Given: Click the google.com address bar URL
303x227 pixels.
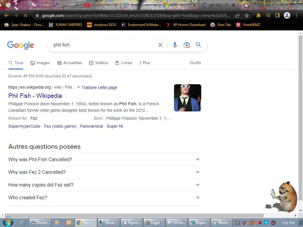Looking at the screenshot, I should point(136,15).
